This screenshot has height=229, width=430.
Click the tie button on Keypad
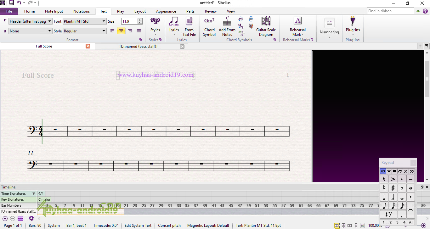(410, 210)
